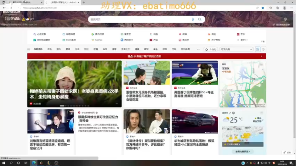Open 服用多种维生素 memory article headline

point(98,119)
